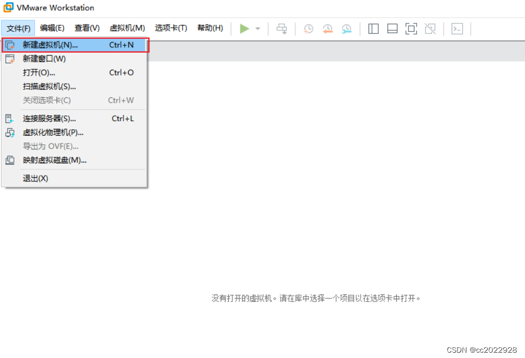Choose 连接服务器(S)... entry
525x358 pixels.
(74, 119)
